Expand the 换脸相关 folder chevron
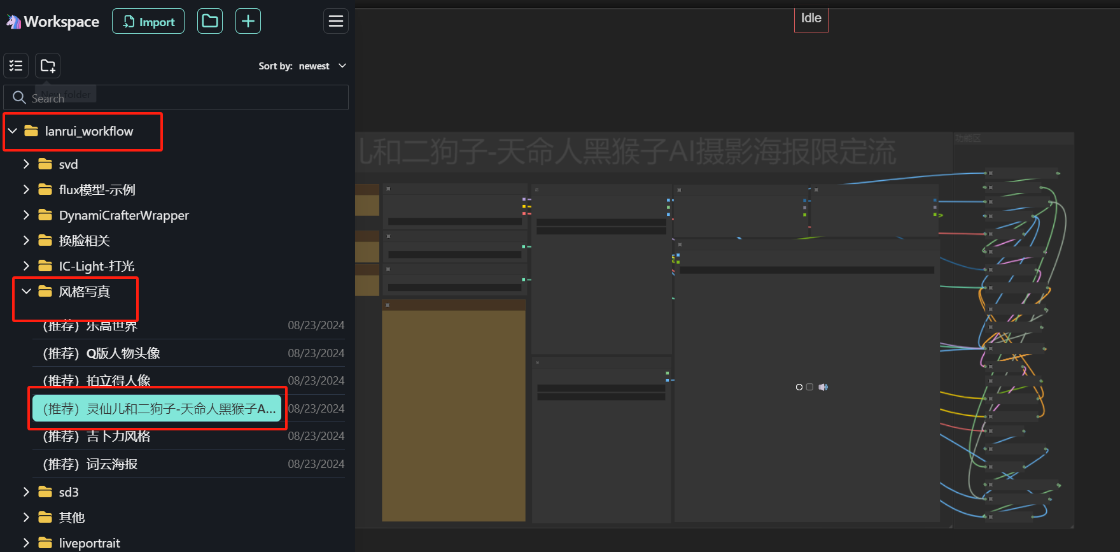The width and height of the screenshot is (1120, 552). 26,241
